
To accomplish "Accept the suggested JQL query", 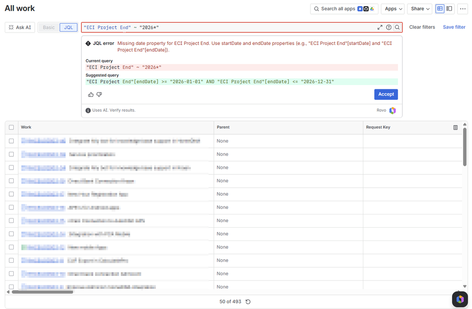I will pyautogui.click(x=386, y=94).
